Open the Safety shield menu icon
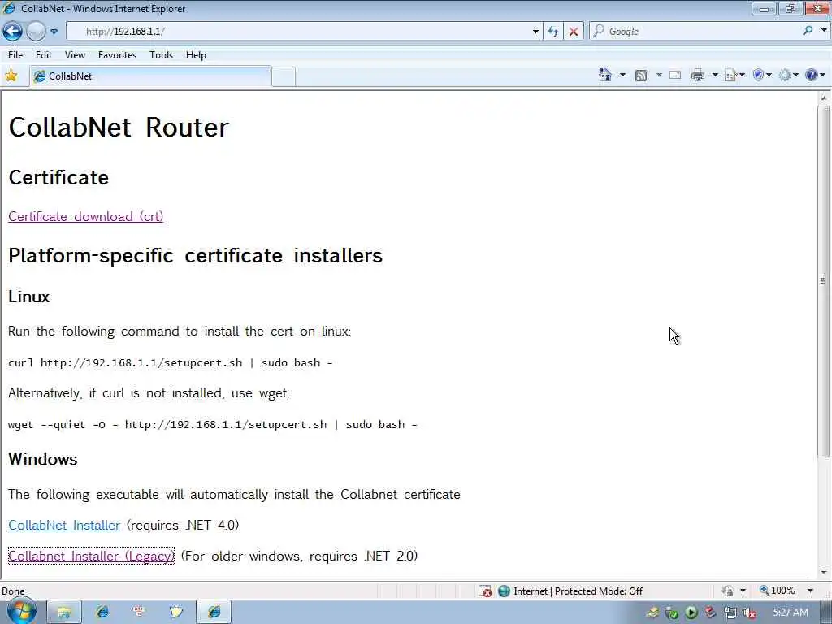This screenshot has width=832, height=624. (x=762, y=76)
